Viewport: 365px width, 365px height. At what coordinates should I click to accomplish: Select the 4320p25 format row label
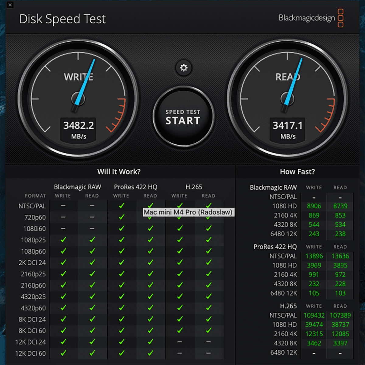pyautogui.click(x=33, y=297)
